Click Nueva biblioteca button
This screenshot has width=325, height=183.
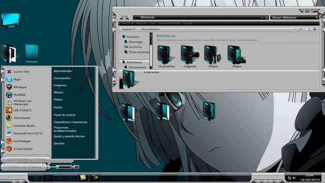pyautogui.click(x=150, y=29)
